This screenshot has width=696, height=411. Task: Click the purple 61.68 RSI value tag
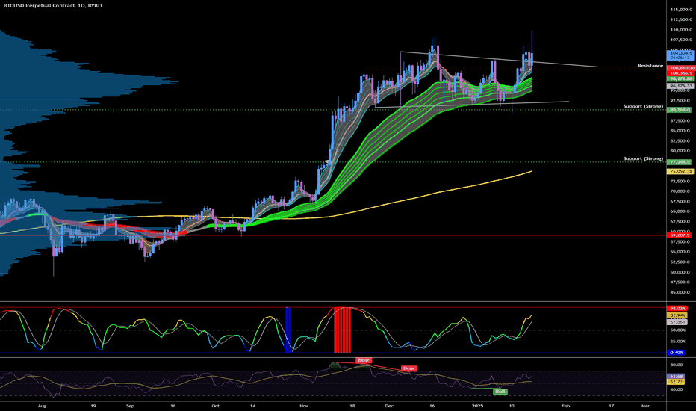(676, 377)
